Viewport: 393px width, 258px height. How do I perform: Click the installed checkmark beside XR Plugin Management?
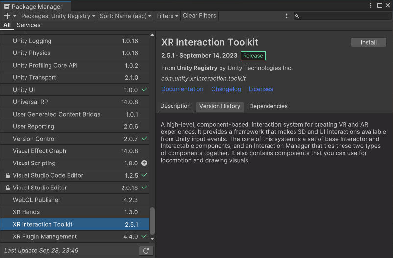[x=144, y=236]
